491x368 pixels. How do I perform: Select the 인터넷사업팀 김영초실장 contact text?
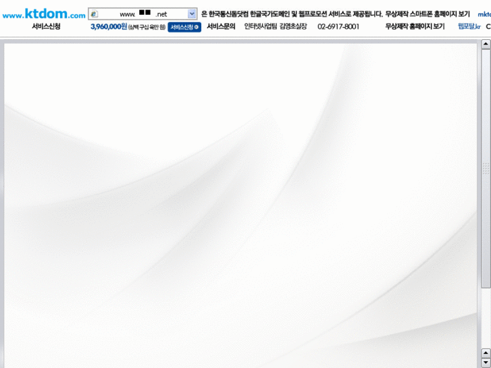(x=276, y=26)
